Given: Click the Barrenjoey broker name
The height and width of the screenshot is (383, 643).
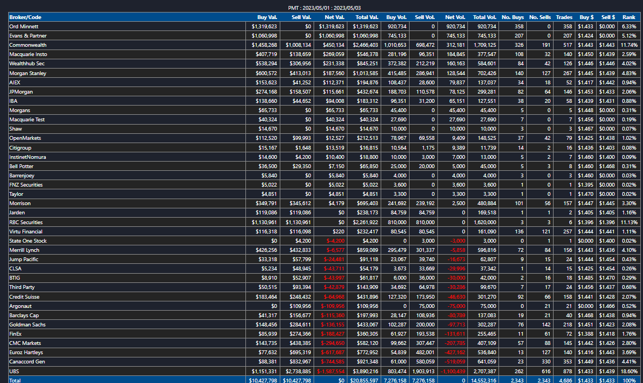Looking at the screenshot, I should pos(22,176).
